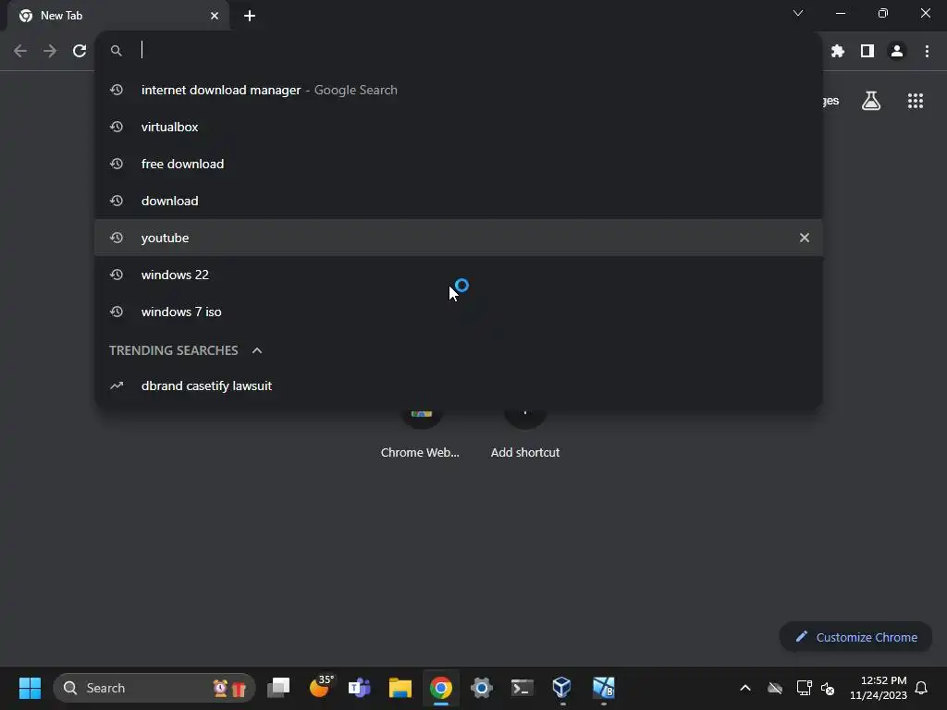Choose the 'youtube' suggestion
947x710 pixels.
(459, 238)
